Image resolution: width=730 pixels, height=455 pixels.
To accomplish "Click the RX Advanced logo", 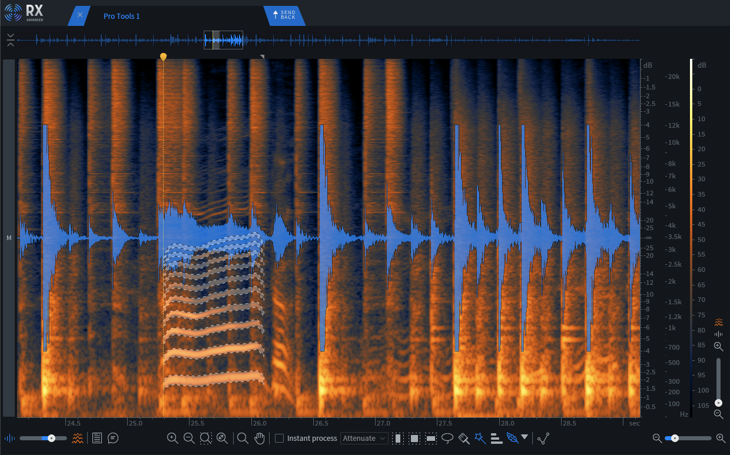I will coord(24,12).
